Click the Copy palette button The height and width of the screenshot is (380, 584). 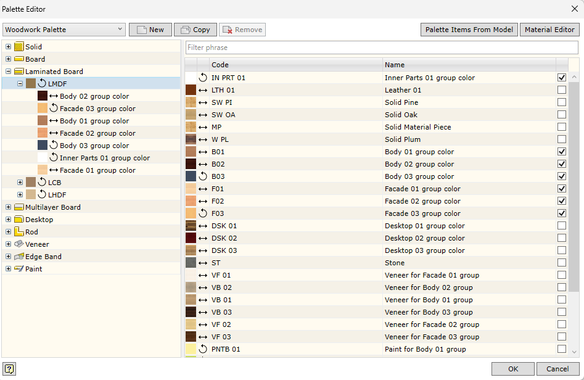[195, 30]
